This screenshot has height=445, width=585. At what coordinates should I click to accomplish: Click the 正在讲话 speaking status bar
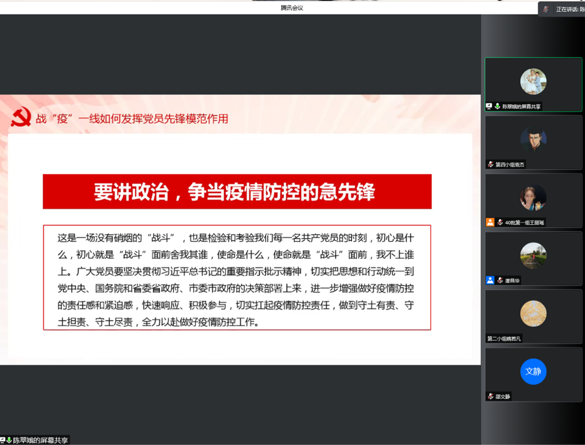[568, 9]
